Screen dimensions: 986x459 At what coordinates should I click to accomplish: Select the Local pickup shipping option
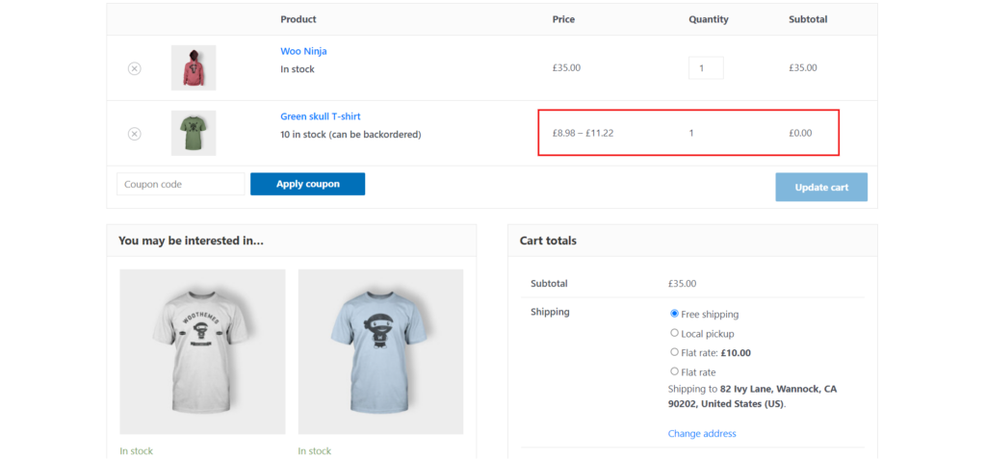point(675,333)
